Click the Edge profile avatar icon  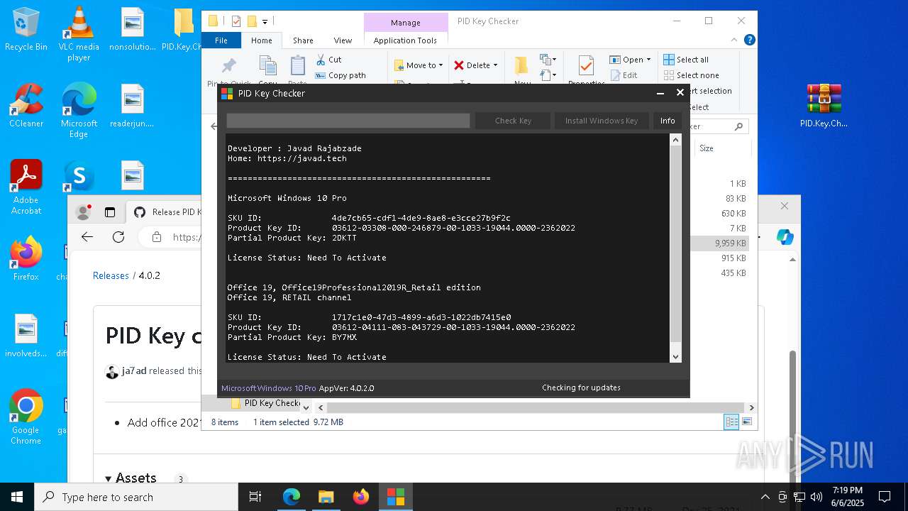click(x=83, y=211)
